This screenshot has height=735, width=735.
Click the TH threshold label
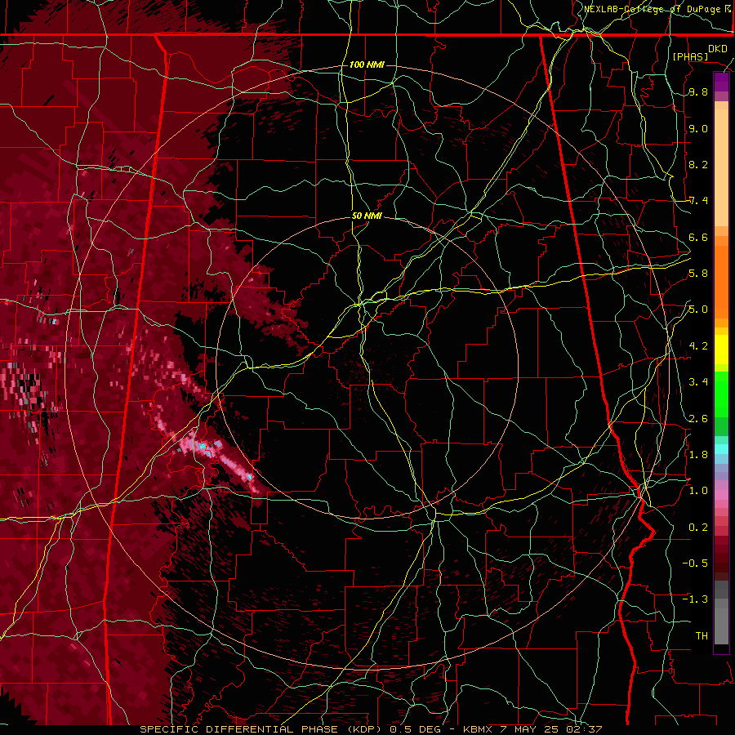coord(702,635)
